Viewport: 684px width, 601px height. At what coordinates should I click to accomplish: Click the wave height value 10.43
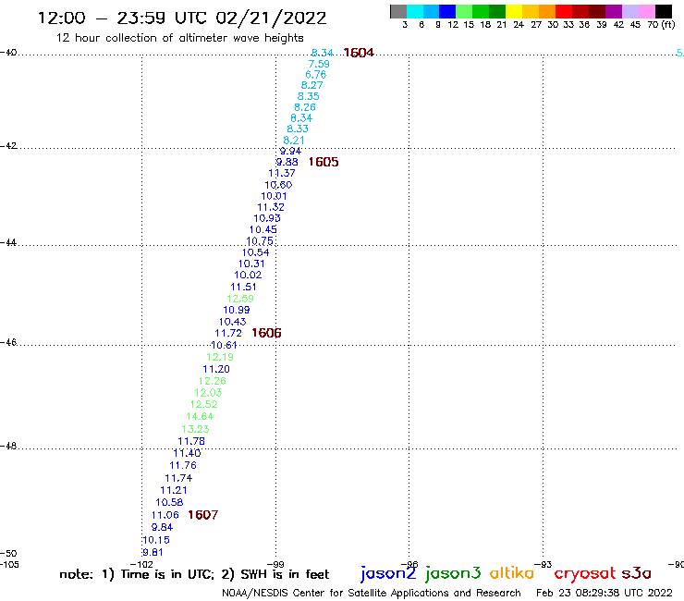click(x=233, y=322)
